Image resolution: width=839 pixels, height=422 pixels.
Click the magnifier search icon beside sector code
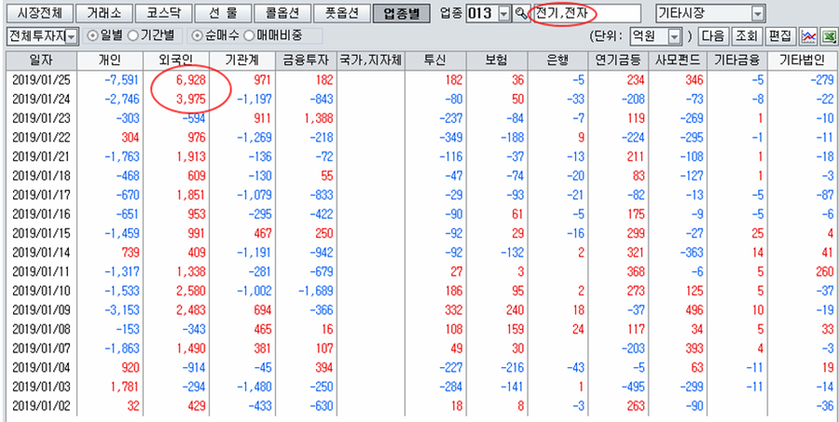coord(520,14)
